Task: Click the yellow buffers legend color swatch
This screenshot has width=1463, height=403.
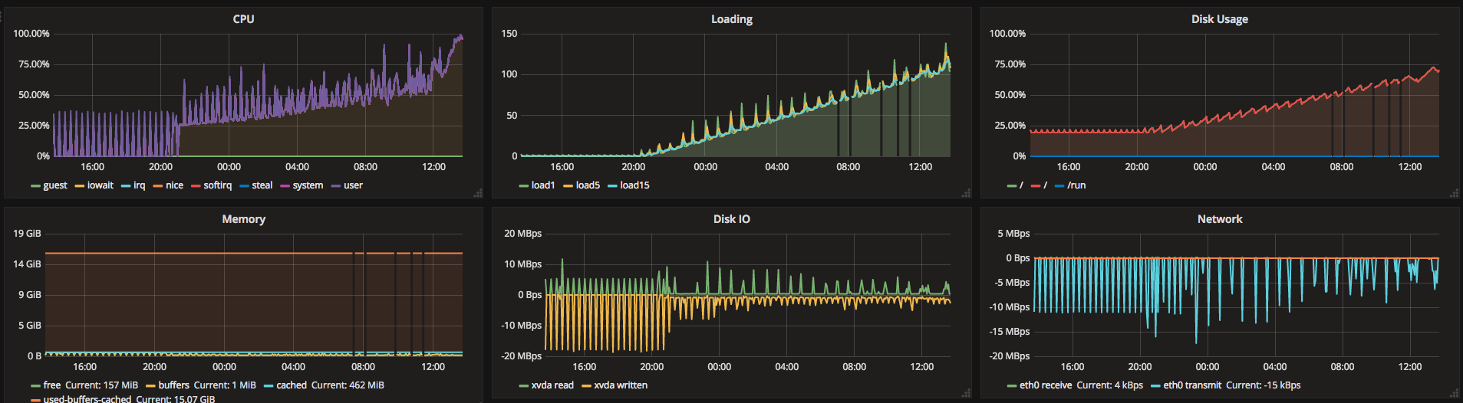Action: [150, 386]
